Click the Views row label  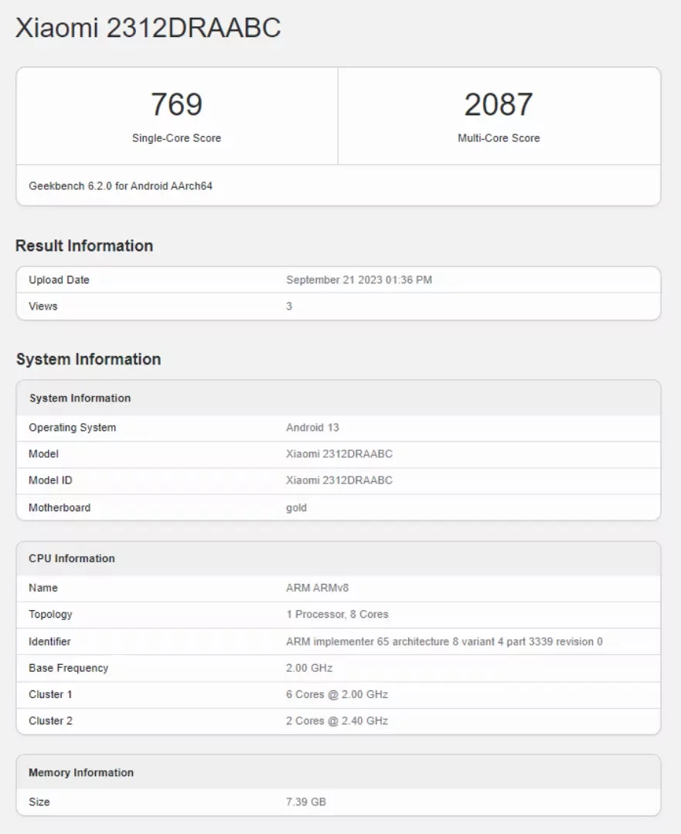43,307
